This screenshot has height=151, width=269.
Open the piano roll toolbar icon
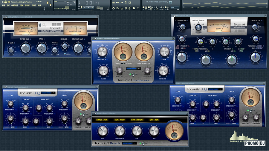pos(122,3)
